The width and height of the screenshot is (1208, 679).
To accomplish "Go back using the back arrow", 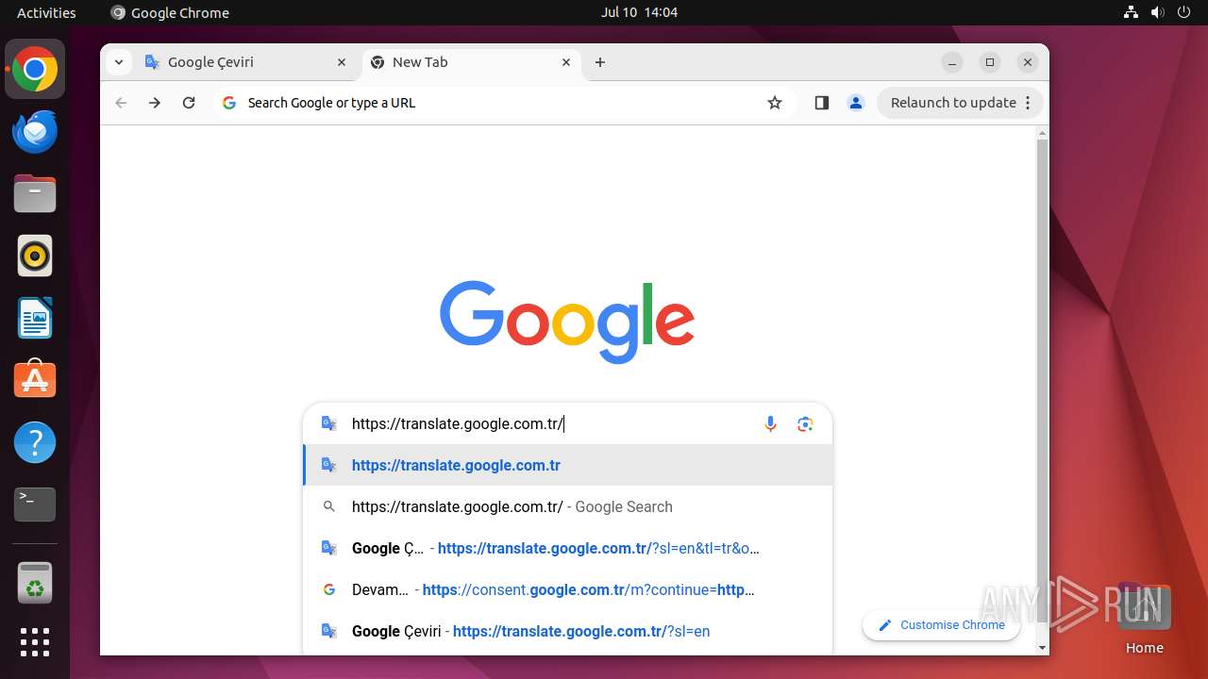I will click(x=121, y=103).
